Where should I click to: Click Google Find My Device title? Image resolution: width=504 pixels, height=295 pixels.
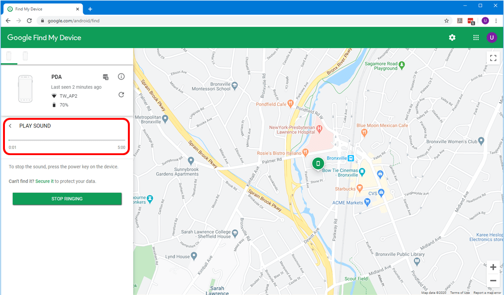click(x=44, y=38)
